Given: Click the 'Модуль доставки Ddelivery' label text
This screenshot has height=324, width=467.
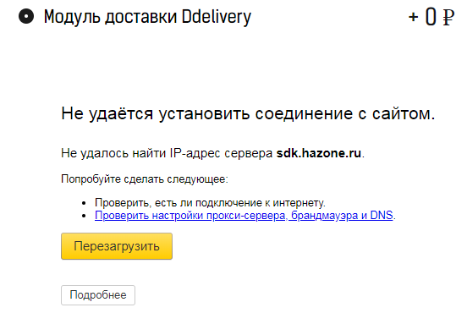Looking at the screenshot, I should (x=147, y=17).
